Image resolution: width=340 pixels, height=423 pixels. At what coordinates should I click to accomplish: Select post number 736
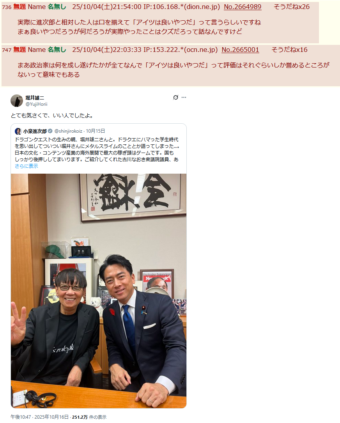[x=7, y=7]
